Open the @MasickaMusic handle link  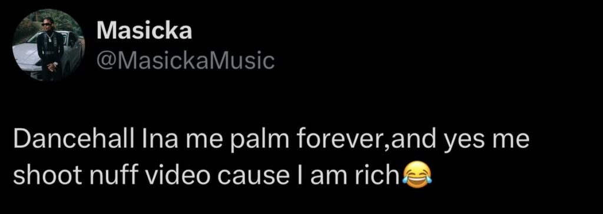(185, 61)
